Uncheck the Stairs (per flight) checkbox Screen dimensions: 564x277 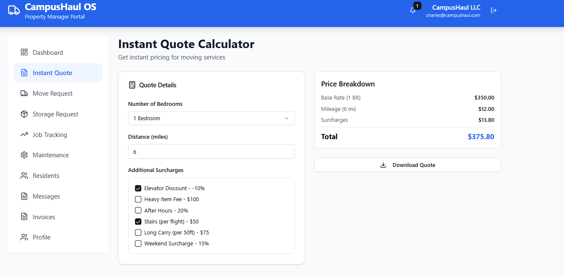(138, 222)
